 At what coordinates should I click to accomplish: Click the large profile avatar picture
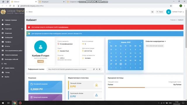click(x=41, y=47)
